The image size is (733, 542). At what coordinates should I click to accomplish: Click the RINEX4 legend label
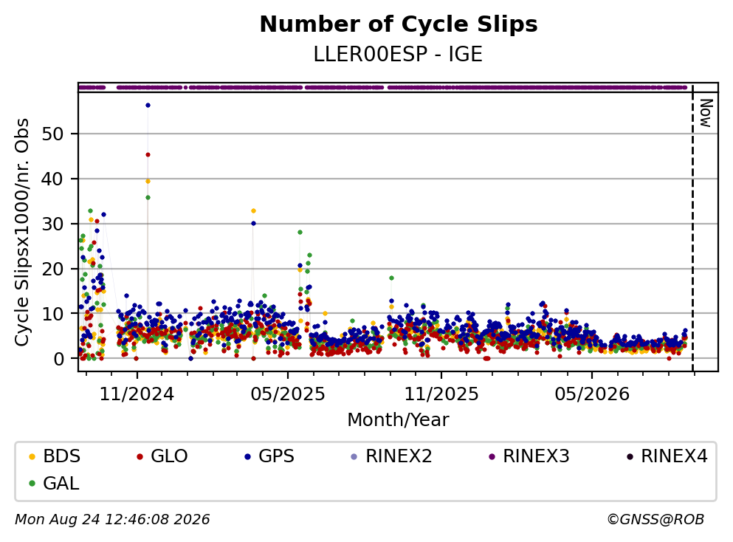674,456
